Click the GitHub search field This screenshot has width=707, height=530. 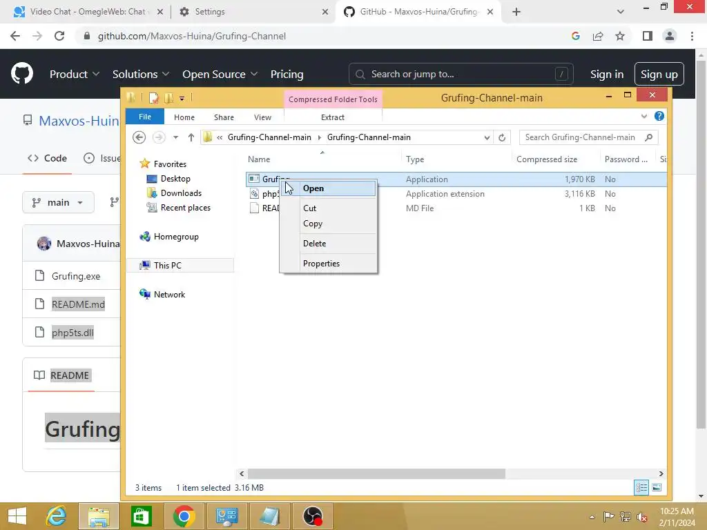click(x=461, y=74)
